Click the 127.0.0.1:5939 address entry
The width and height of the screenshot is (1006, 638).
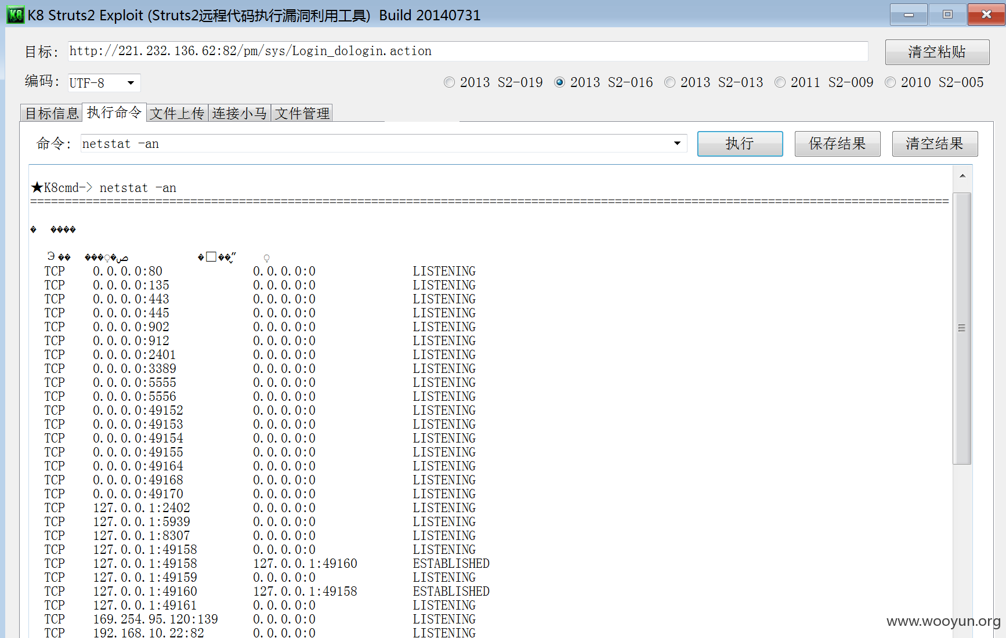(x=142, y=522)
